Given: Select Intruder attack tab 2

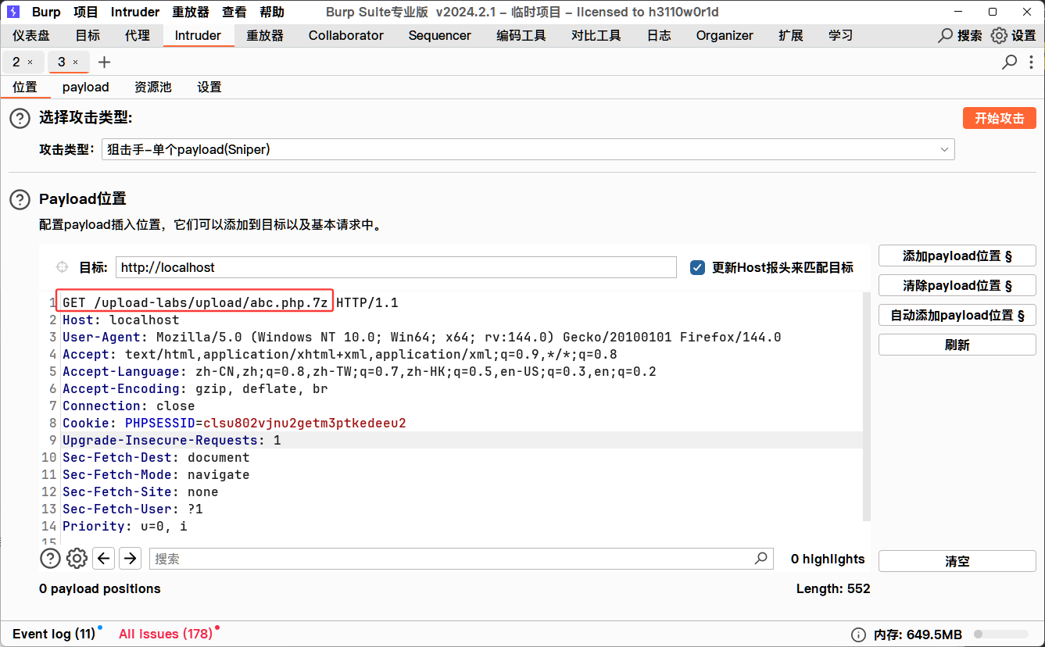Looking at the screenshot, I should point(16,62).
